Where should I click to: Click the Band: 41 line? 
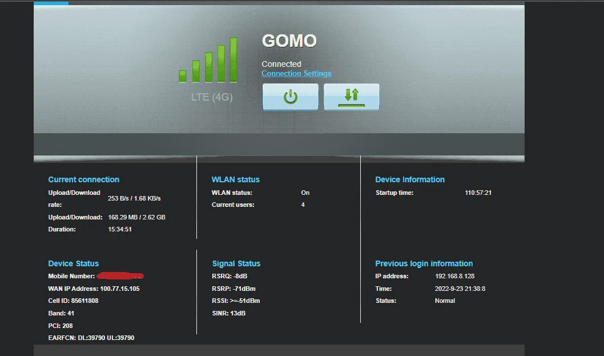click(61, 313)
